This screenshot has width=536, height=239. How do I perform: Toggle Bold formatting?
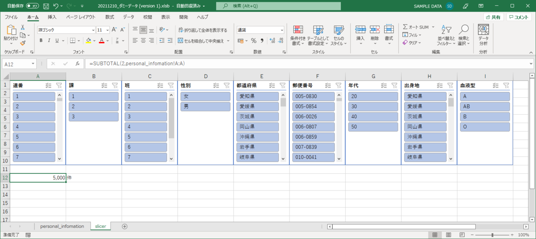41,41
